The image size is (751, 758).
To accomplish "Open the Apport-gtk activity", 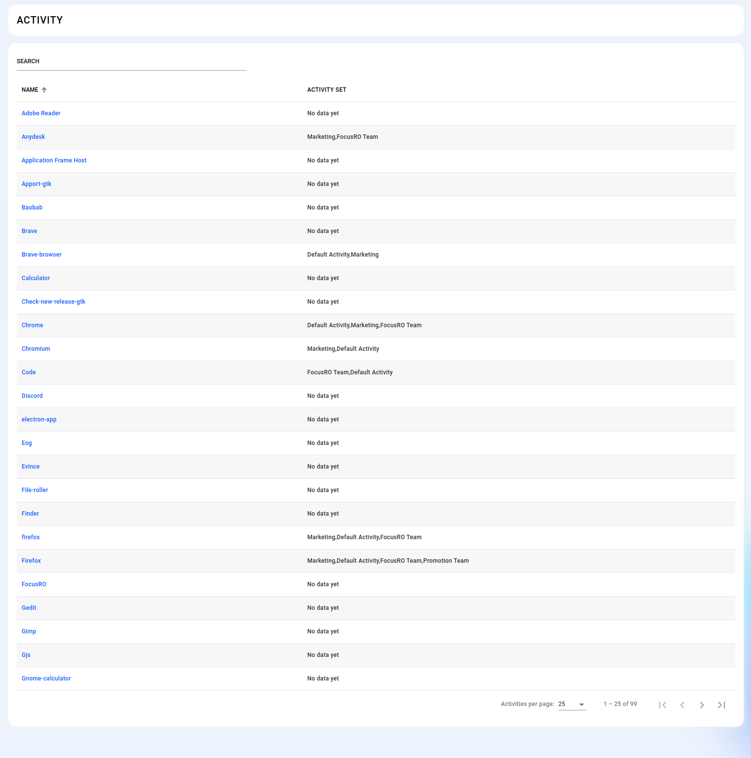I will click(x=36, y=184).
